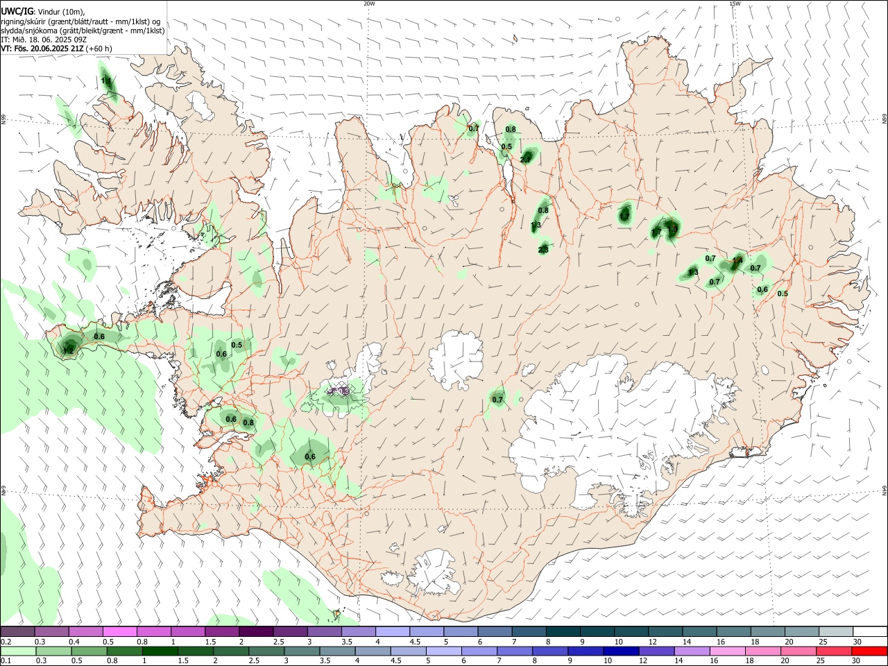Click the rain scale swatch labeled 7
This screenshot has height=666, width=888.
(513, 651)
